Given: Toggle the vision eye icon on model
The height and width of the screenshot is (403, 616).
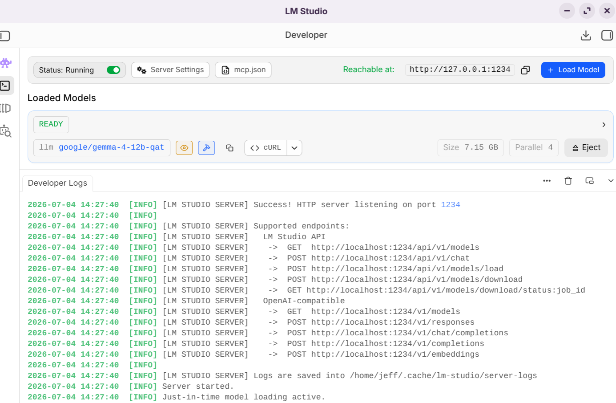Looking at the screenshot, I should [x=184, y=148].
